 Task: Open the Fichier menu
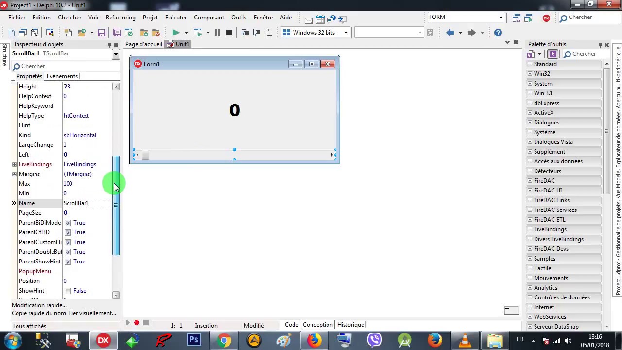point(17,17)
